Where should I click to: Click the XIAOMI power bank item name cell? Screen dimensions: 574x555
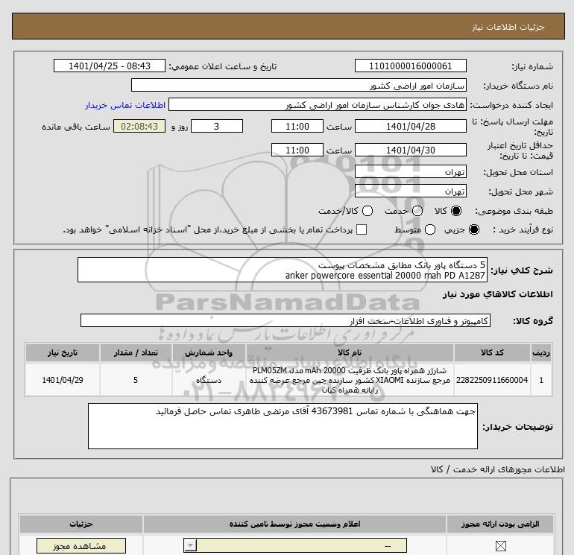coord(350,380)
